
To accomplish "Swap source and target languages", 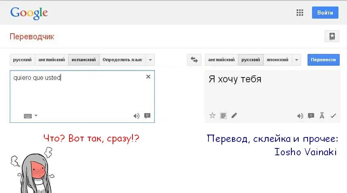I will point(194,60).
